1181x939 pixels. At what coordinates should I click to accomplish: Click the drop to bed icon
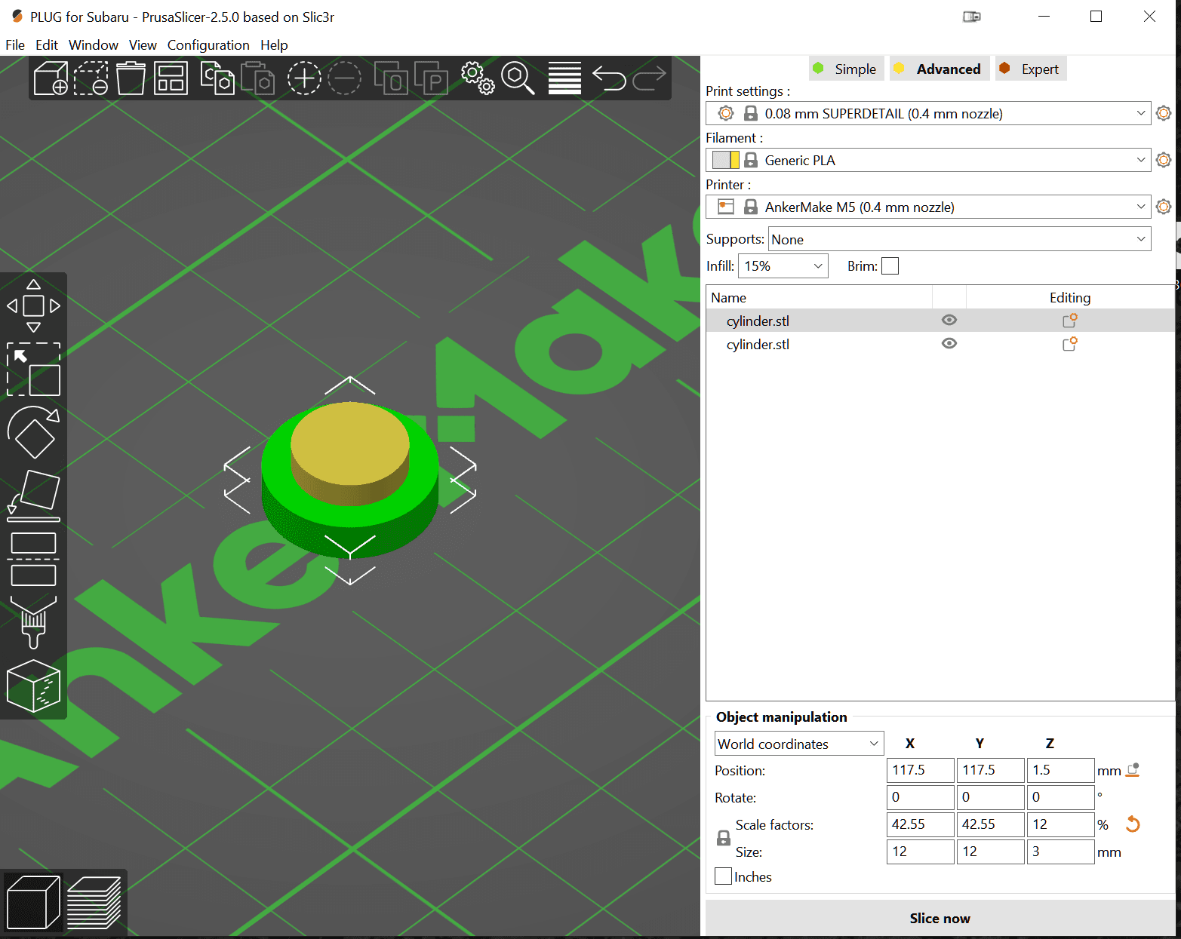pos(1133,770)
